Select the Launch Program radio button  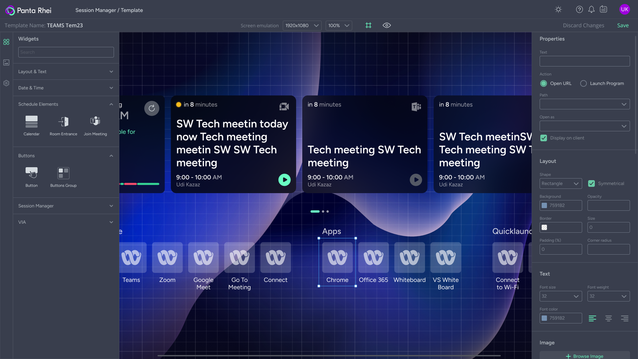pyautogui.click(x=584, y=83)
